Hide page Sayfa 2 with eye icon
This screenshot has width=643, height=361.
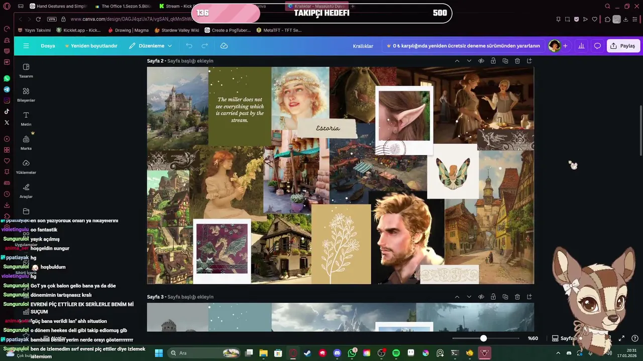click(x=481, y=61)
